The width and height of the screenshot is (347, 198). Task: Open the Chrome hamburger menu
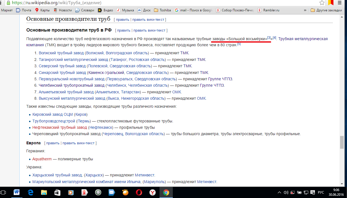tap(340, 3)
